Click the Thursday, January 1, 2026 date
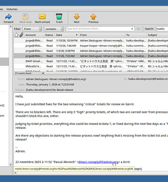 [50, 84]
